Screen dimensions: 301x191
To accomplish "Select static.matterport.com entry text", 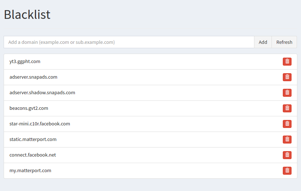I will point(33,140).
